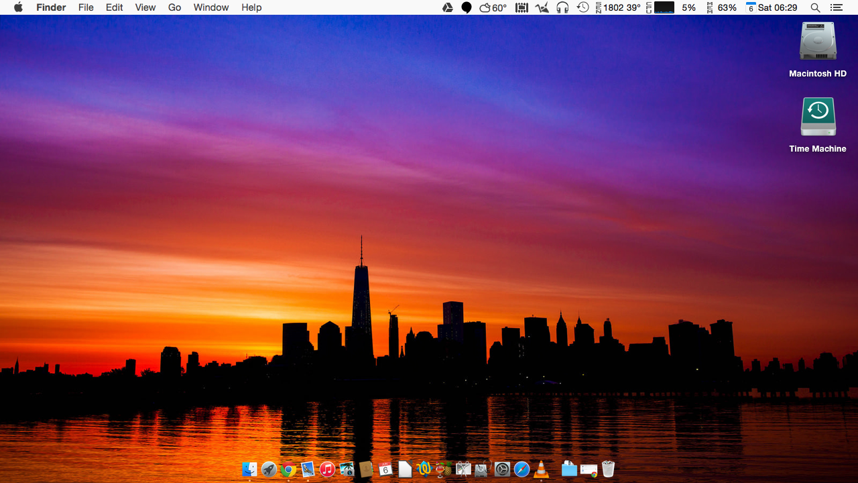Launch Google Chrome from the Dock

[x=288, y=469]
